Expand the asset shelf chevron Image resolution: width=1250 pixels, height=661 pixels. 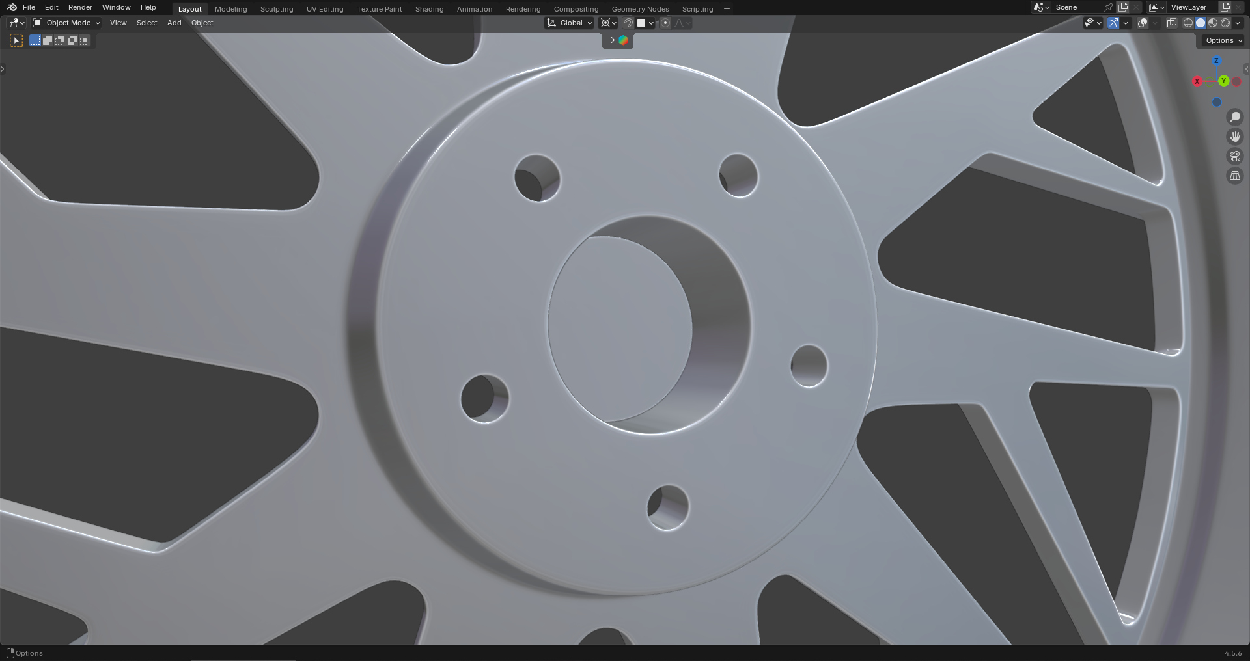click(x=612, y=40)
